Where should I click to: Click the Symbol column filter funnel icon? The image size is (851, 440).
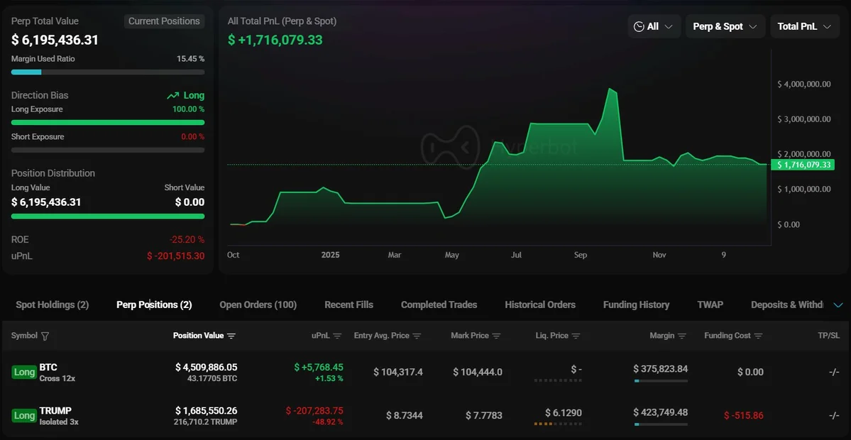[45, 336]
